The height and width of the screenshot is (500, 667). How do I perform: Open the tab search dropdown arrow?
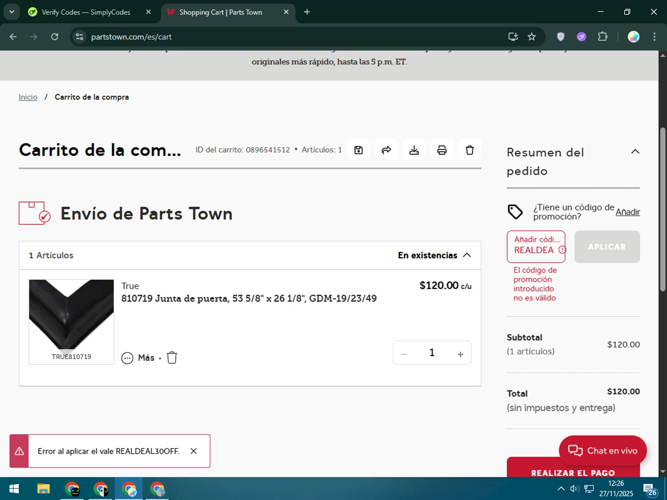pos(12,12)
